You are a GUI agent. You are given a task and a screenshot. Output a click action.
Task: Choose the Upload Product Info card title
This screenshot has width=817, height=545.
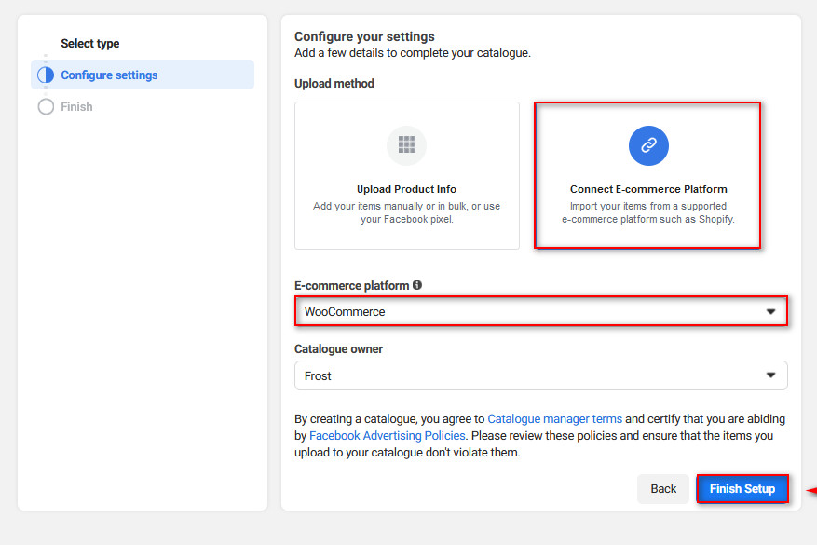406,189
